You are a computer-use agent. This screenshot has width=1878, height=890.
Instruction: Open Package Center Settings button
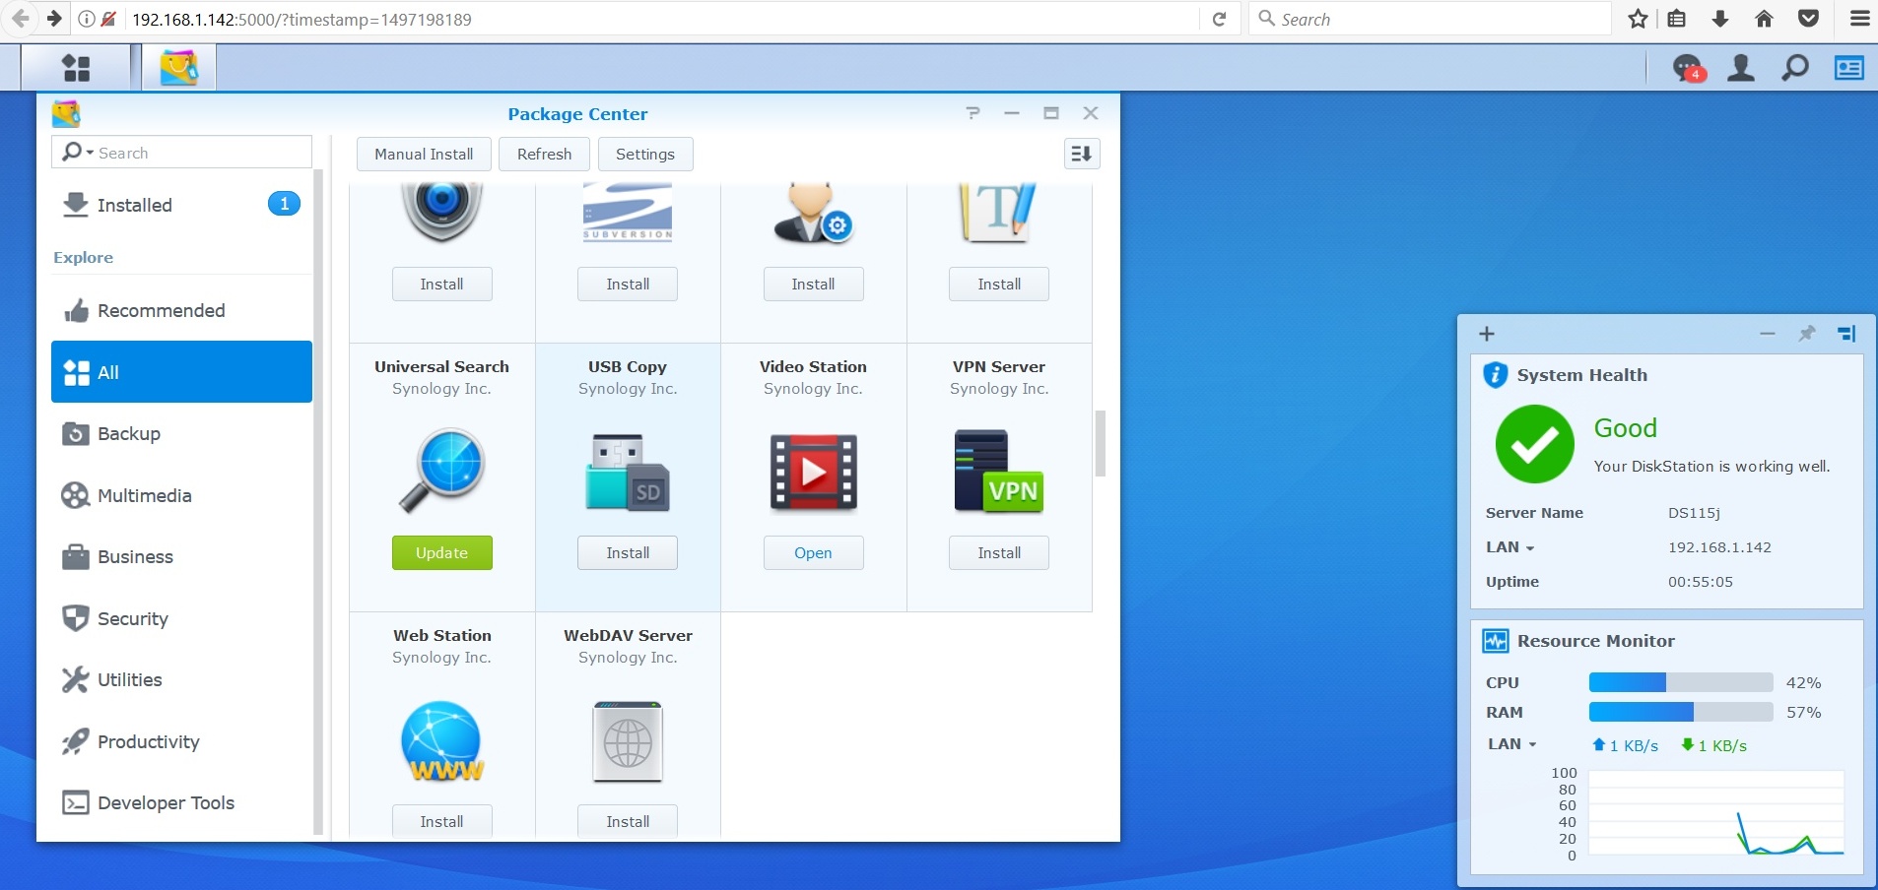(645, 154)
